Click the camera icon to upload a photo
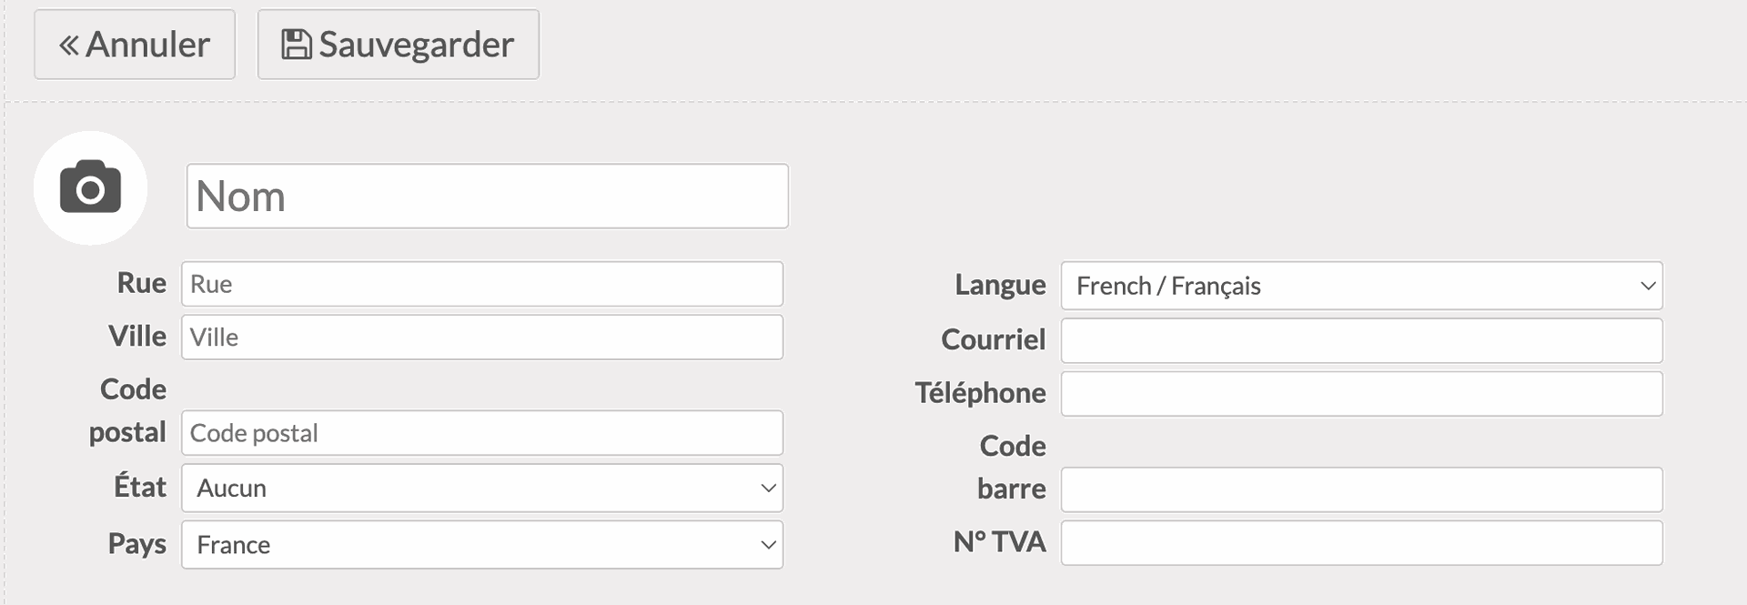Image resolution: width=1747 pixels, height=605 pixels. coord(90,187)
